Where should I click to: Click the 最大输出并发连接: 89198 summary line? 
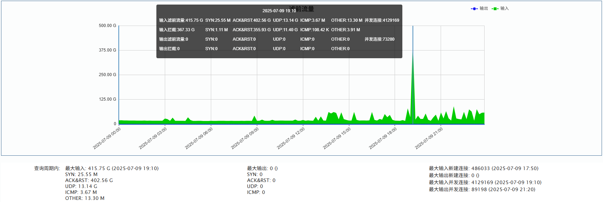coord(482,189)
